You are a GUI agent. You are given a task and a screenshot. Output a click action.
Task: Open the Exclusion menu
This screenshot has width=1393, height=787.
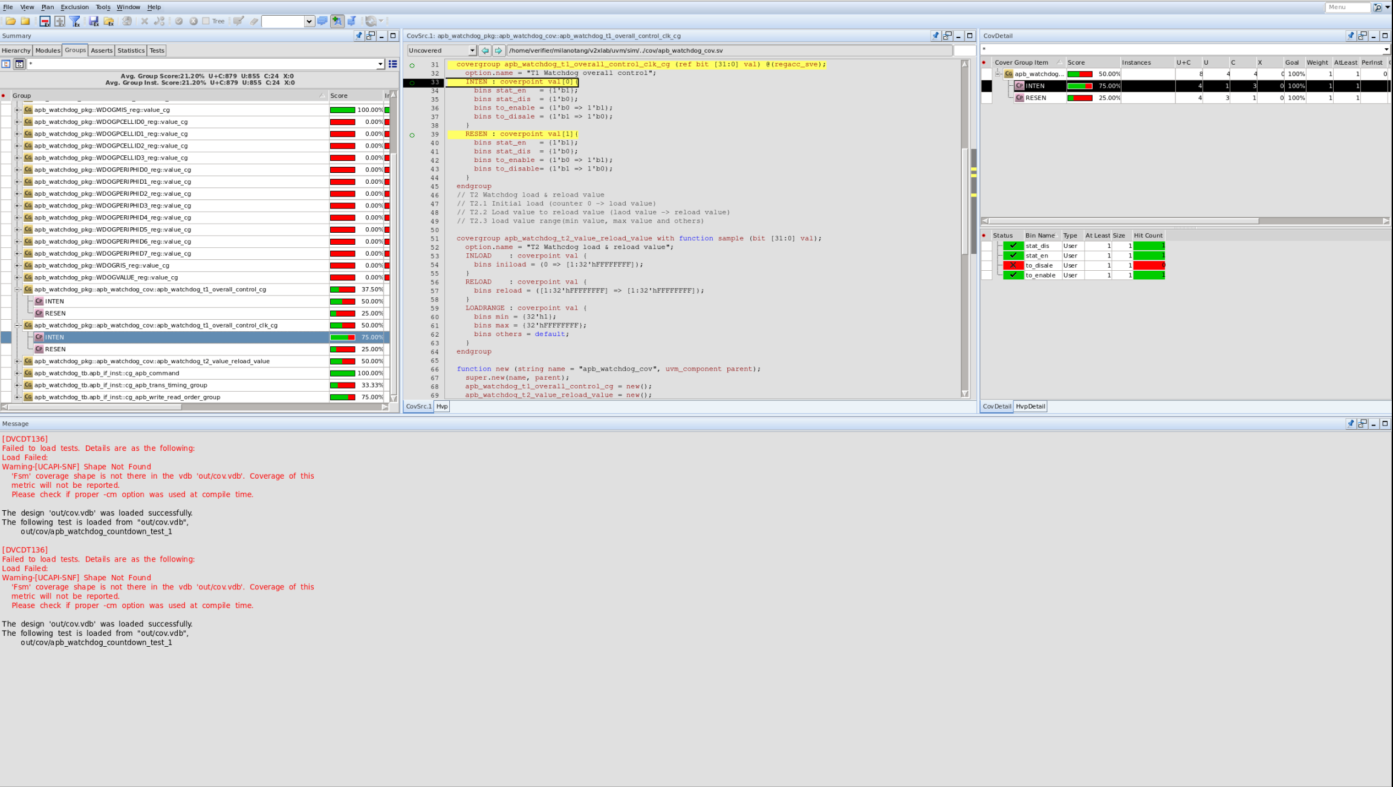coord(74,7)
